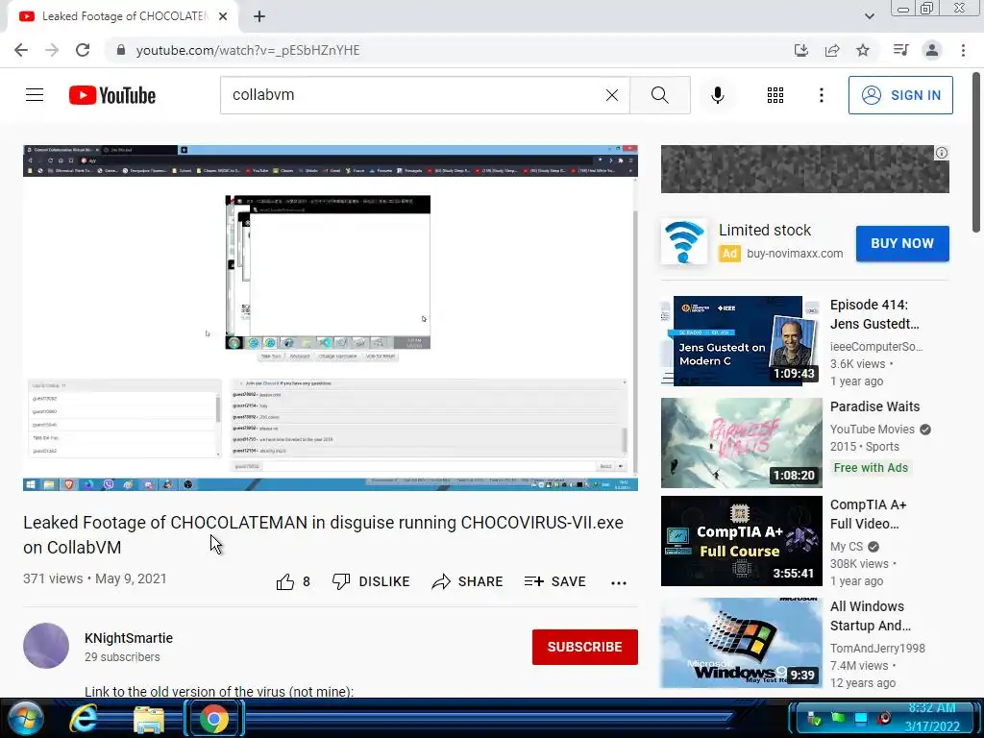Click the My CS channel name
The height and width of the screenshot is (738, 984).
(847, 547)
